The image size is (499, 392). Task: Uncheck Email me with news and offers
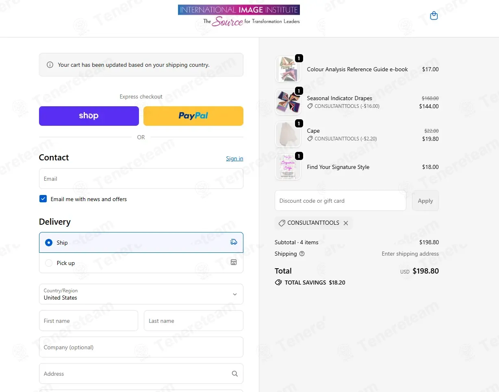pos(43,199)
